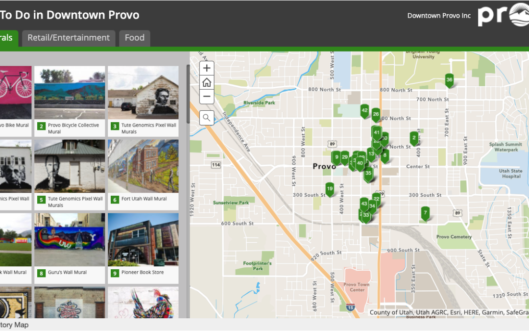The image size is (529, 331).
Task: Click the 'Provo Bicycle Collective Mural' caption
Action: tap(73, 128)
